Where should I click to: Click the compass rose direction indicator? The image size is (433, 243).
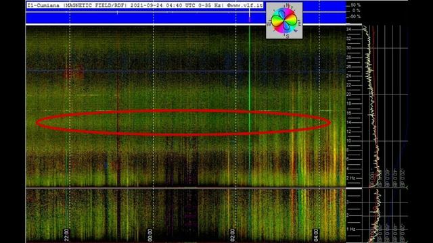click(x=284, y=21)
